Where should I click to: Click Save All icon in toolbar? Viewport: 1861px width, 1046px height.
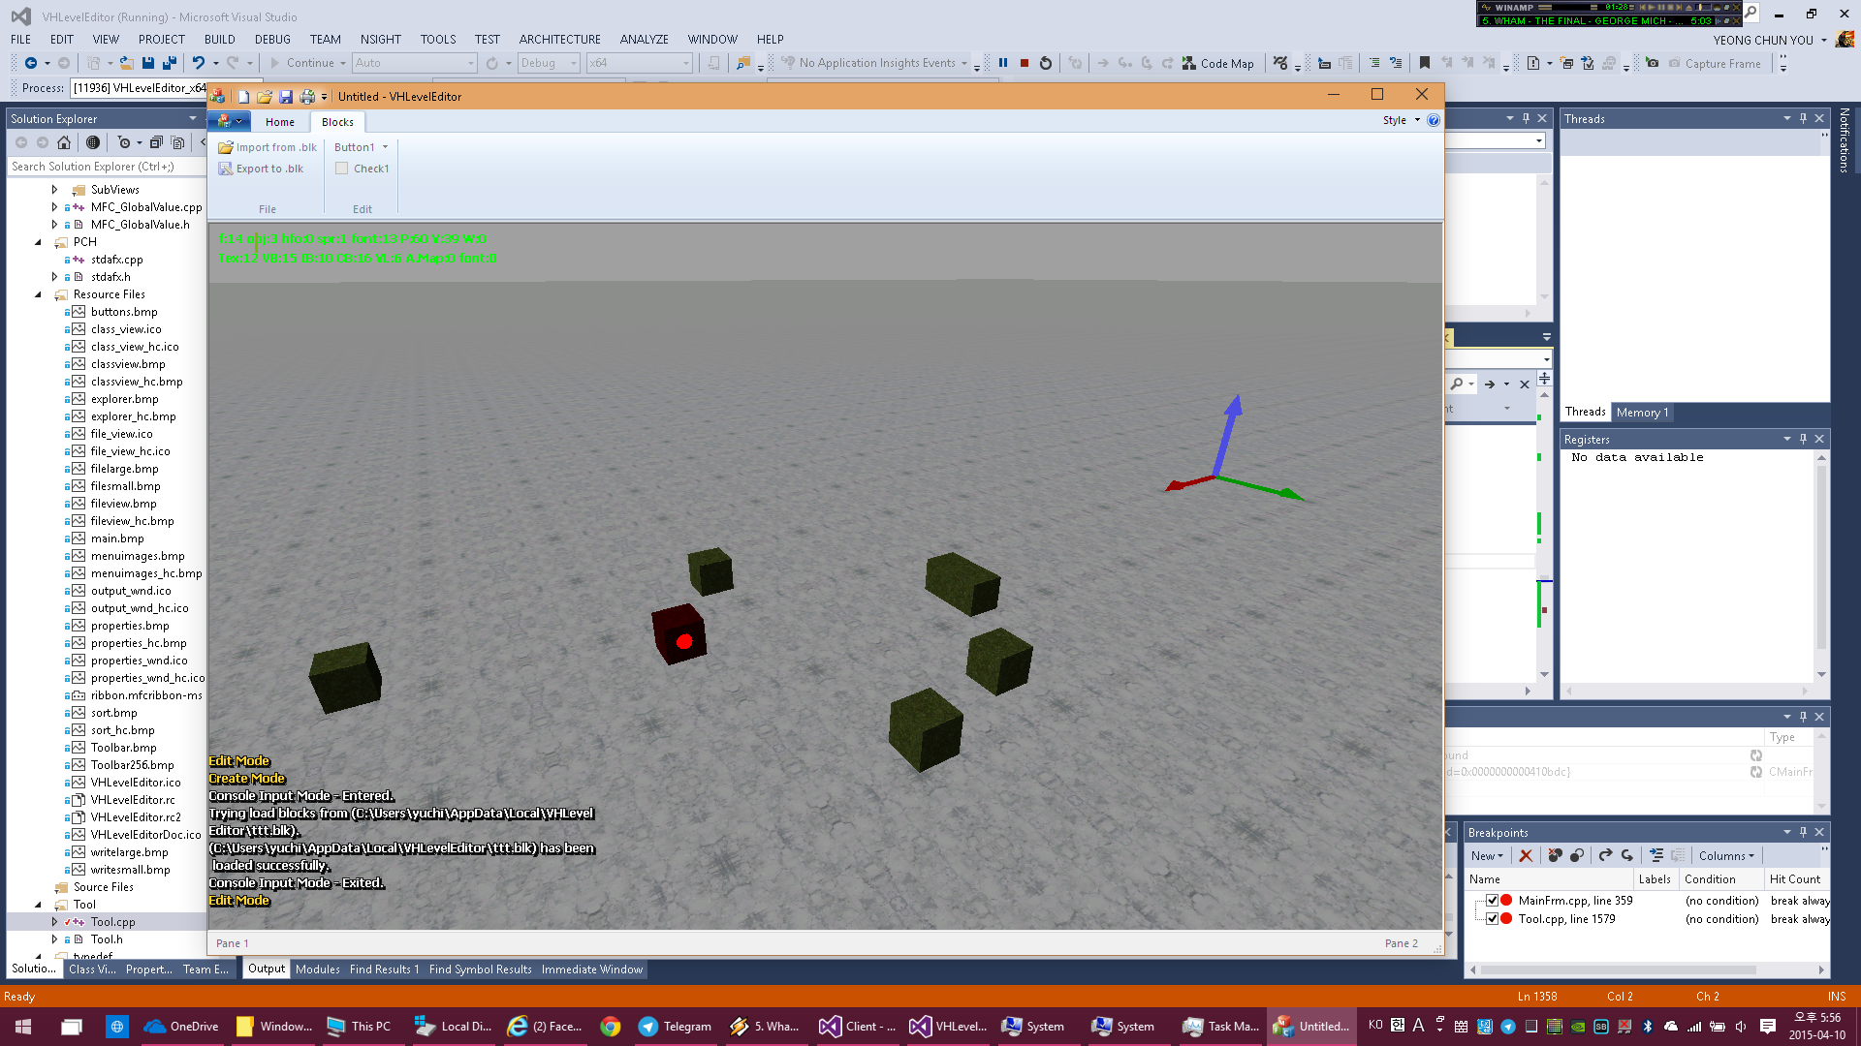point(170,63)
